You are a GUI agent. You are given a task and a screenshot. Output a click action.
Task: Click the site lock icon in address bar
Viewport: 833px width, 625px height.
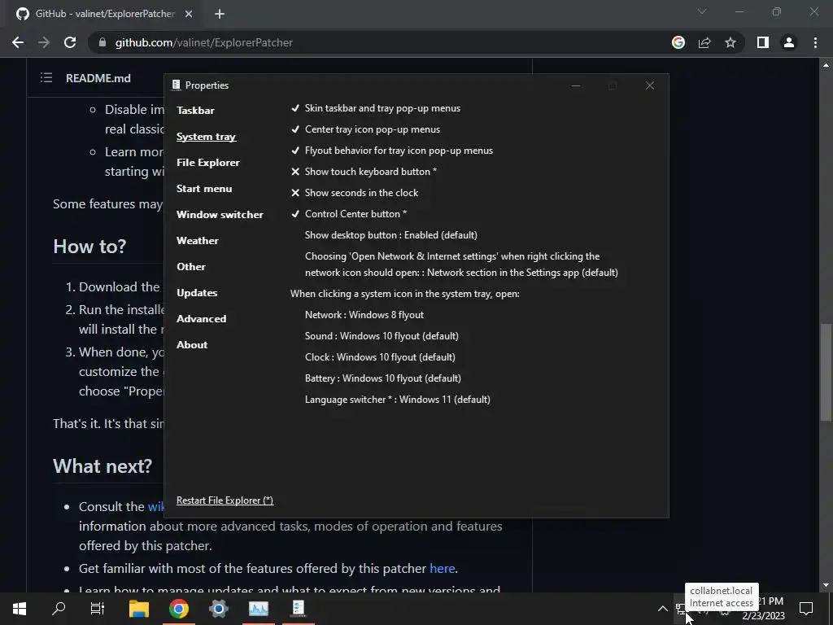point(102,42)
